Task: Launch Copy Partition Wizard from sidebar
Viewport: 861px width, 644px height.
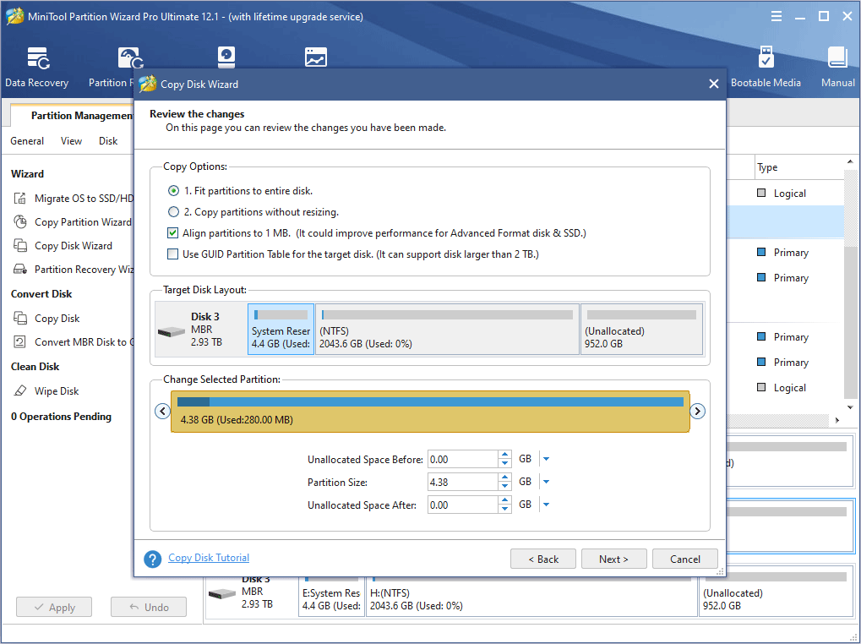Action: (x=72, y=221)
